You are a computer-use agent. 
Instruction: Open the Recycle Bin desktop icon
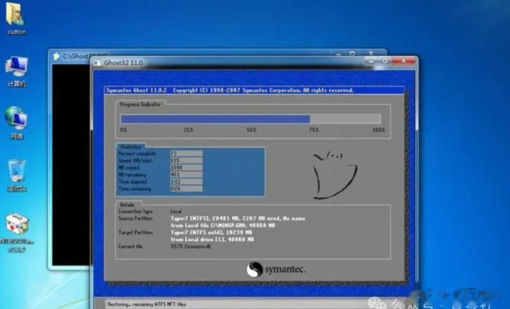(16, 171)
